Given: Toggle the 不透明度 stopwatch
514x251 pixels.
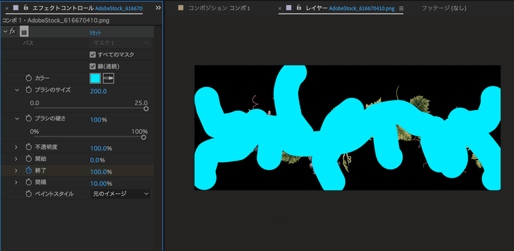Looking at the screenshot, I should click(28, 147).
